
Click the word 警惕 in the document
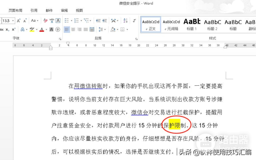[x=57, y=99]
